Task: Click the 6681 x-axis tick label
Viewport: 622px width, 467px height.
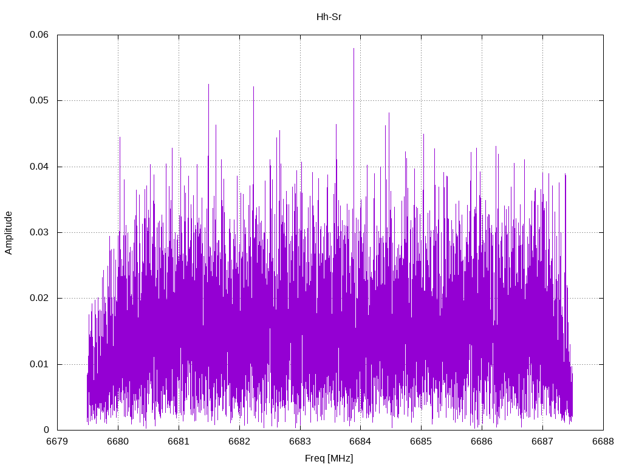Action: point(179,441)
